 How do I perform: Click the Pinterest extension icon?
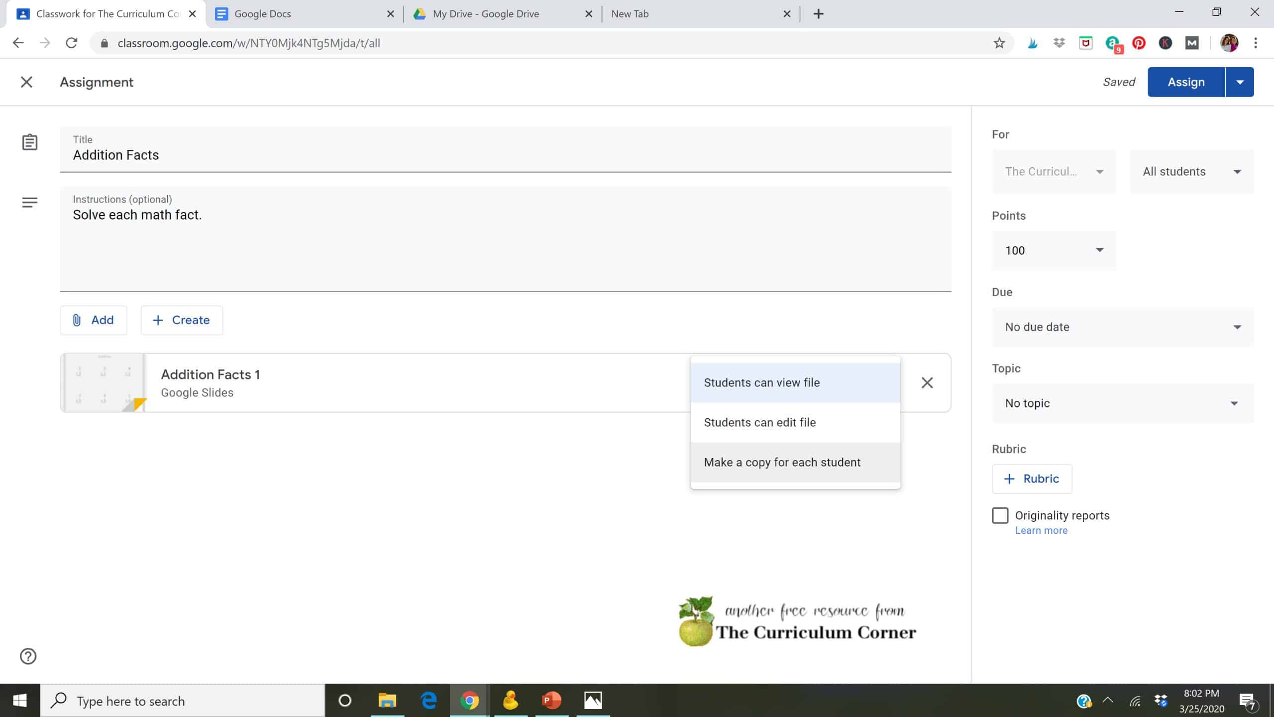pos(1138,42)
